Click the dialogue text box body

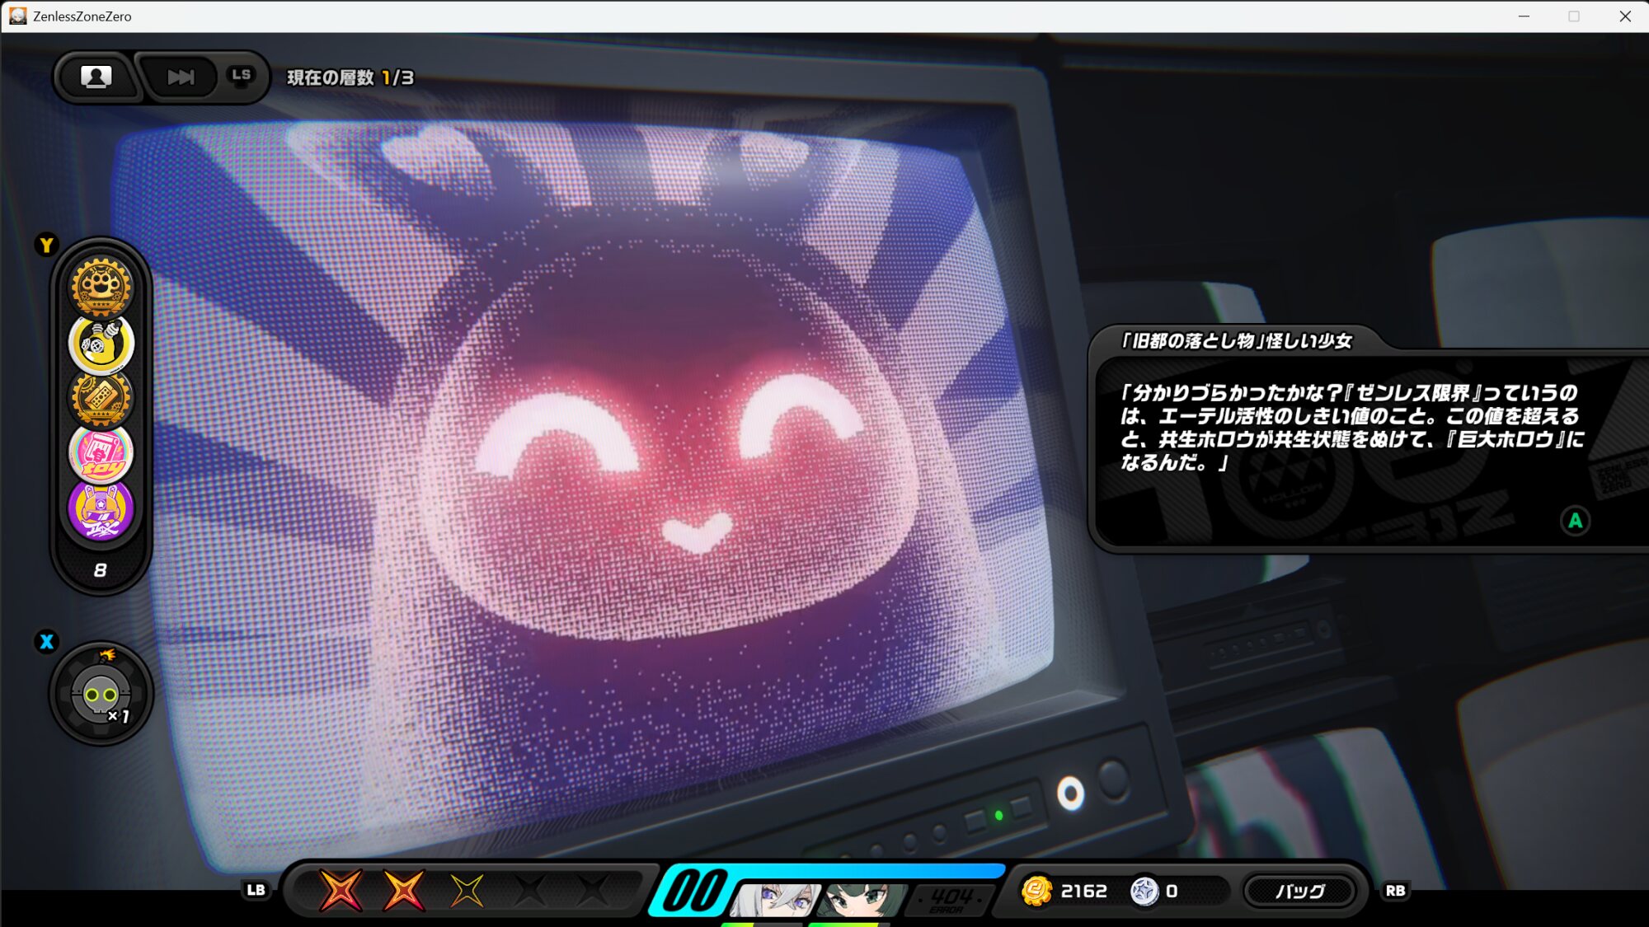pyautogui.click(x=1370, y=452)
